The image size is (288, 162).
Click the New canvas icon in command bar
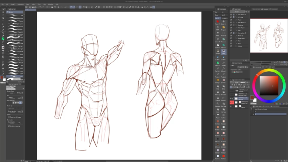[x=30, y=7]
